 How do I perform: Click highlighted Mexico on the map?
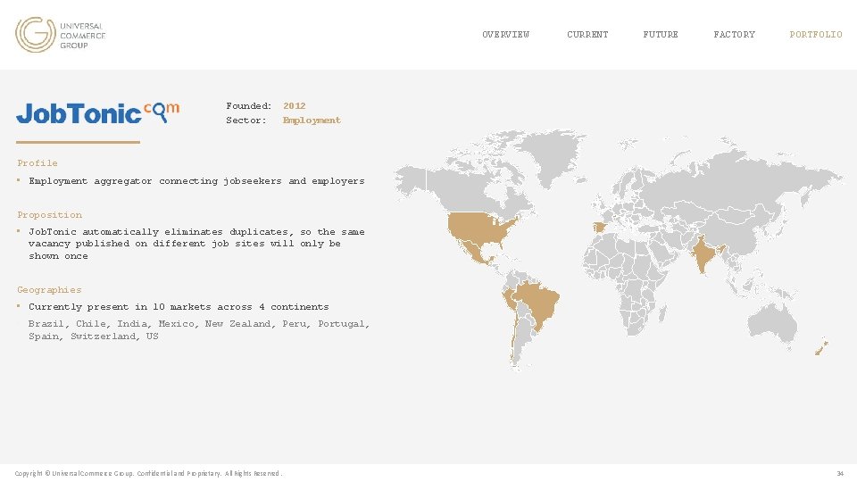[x=477, y=252]
